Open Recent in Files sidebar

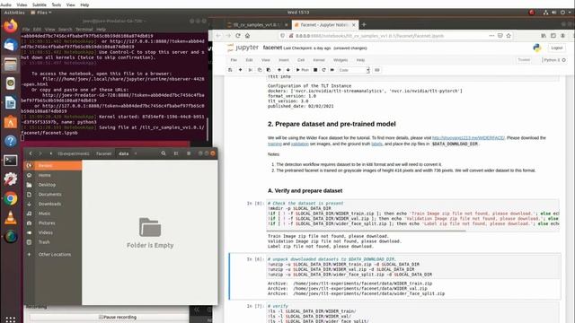53,165
